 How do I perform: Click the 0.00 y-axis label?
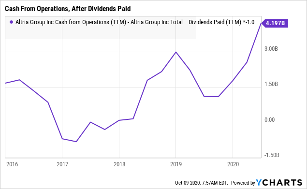tap(270, 120)
